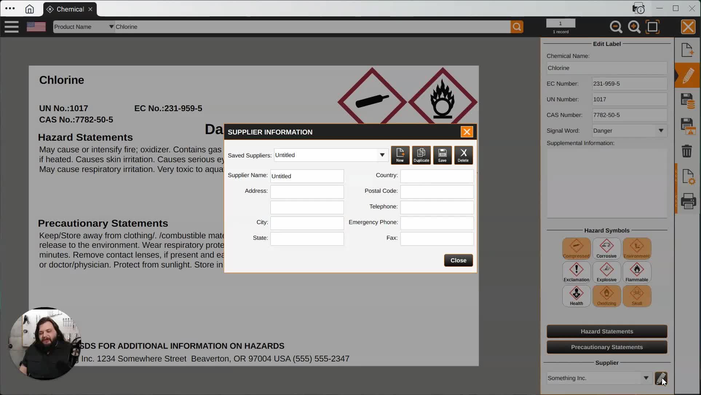
Task: Click the Duplicate supplier icon
Action: 421,155
